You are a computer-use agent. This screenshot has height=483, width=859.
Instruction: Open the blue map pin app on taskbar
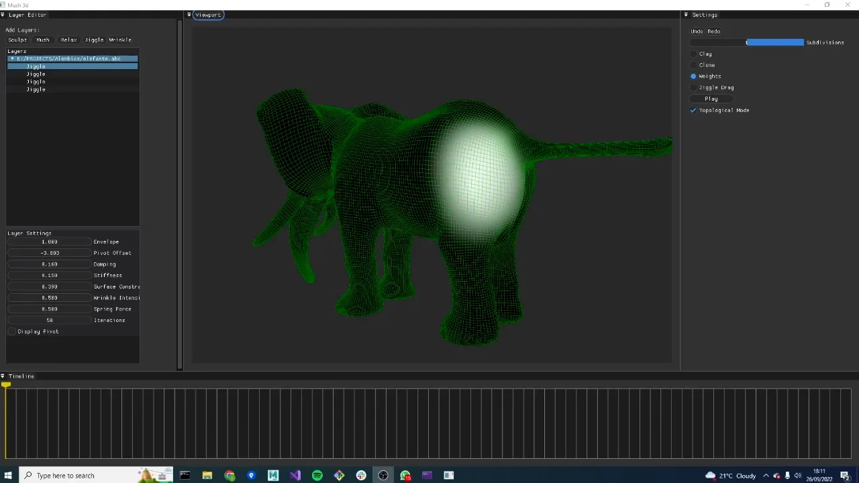click(252, 476)
